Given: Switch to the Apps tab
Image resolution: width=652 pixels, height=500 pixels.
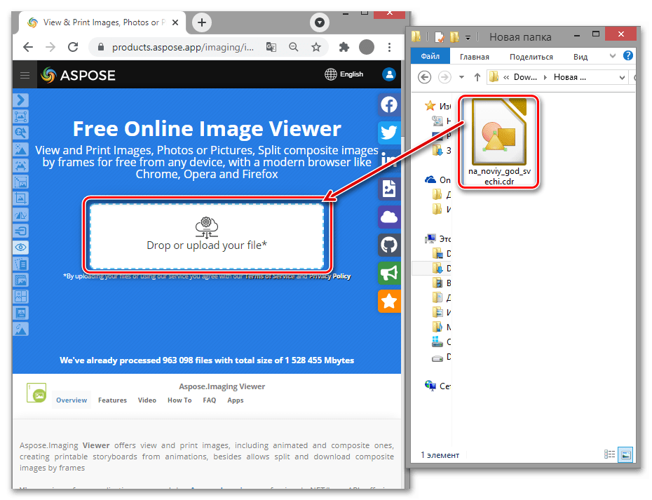Looking at the screenshot, I should 236,400.
